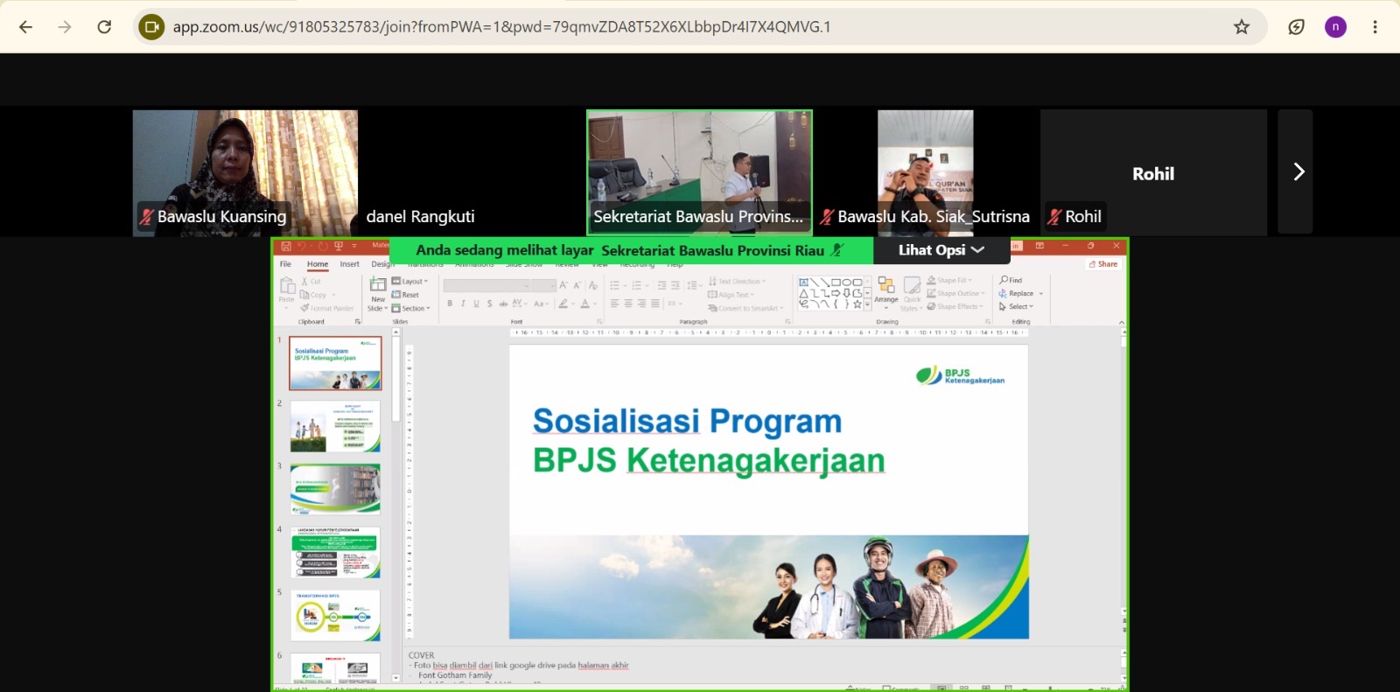This screenshot has height=692, width=1400.
Task: Open the text highlight color picker
Action: (x=565, y=304)
